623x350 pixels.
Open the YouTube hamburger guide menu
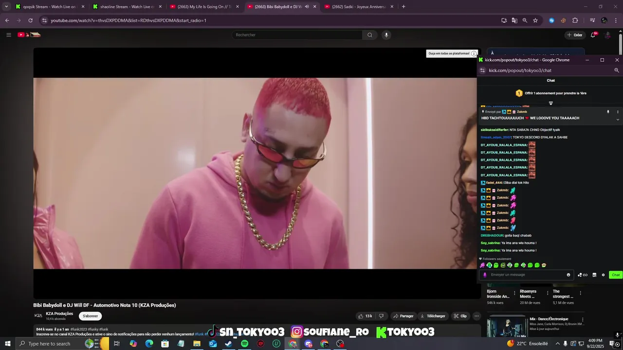(x=8, y=35)
